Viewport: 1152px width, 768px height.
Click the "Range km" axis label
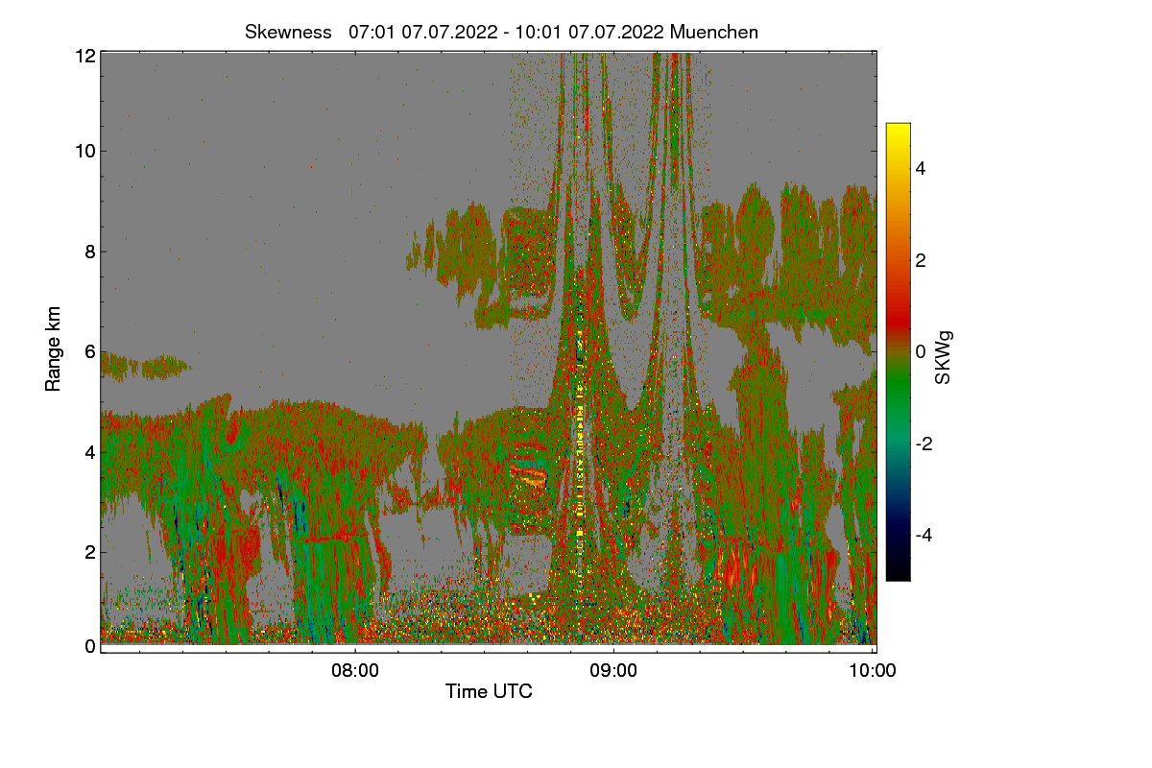(54, 348)
